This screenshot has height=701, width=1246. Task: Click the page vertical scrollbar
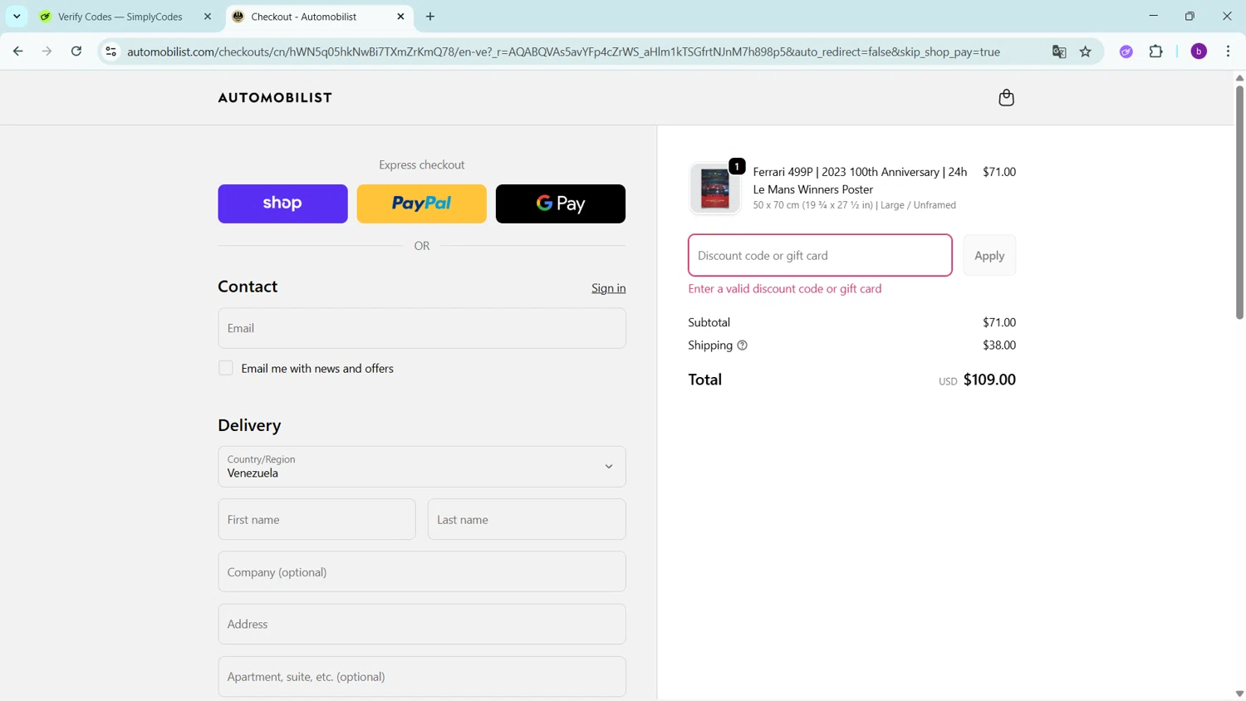pyautogui.click(x=1239, y=202)
